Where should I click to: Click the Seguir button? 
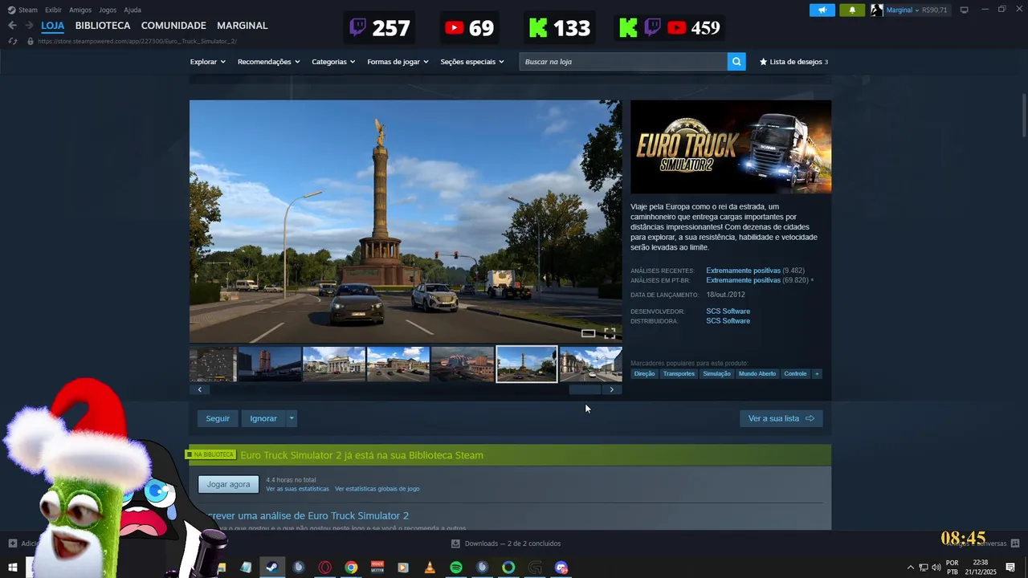[218, 418]
